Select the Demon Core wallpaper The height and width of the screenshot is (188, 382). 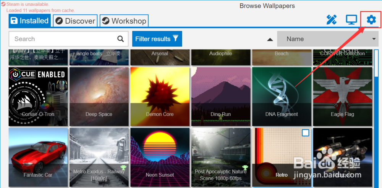(160, 97)
